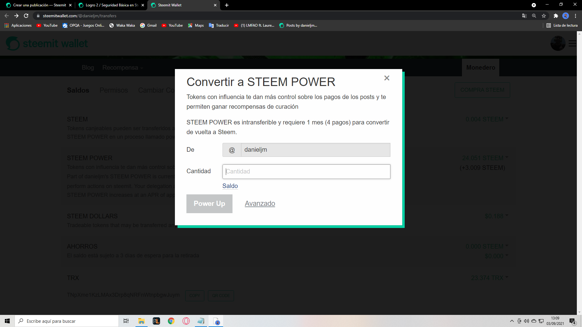
Task: Click the Cantidad amount input field
Action: [306, 171]
